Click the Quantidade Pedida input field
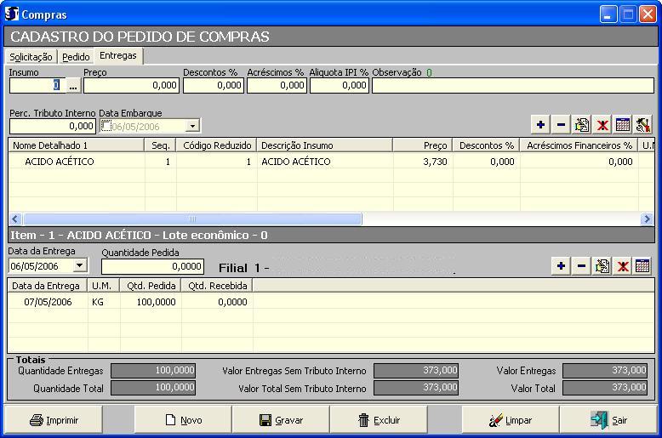Viewport: 662px width, 438px height. click(x=152, y=266)
